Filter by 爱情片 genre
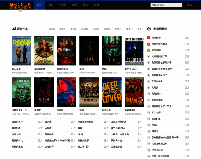This screenshot has height=159, width=201. coord(74,29)
